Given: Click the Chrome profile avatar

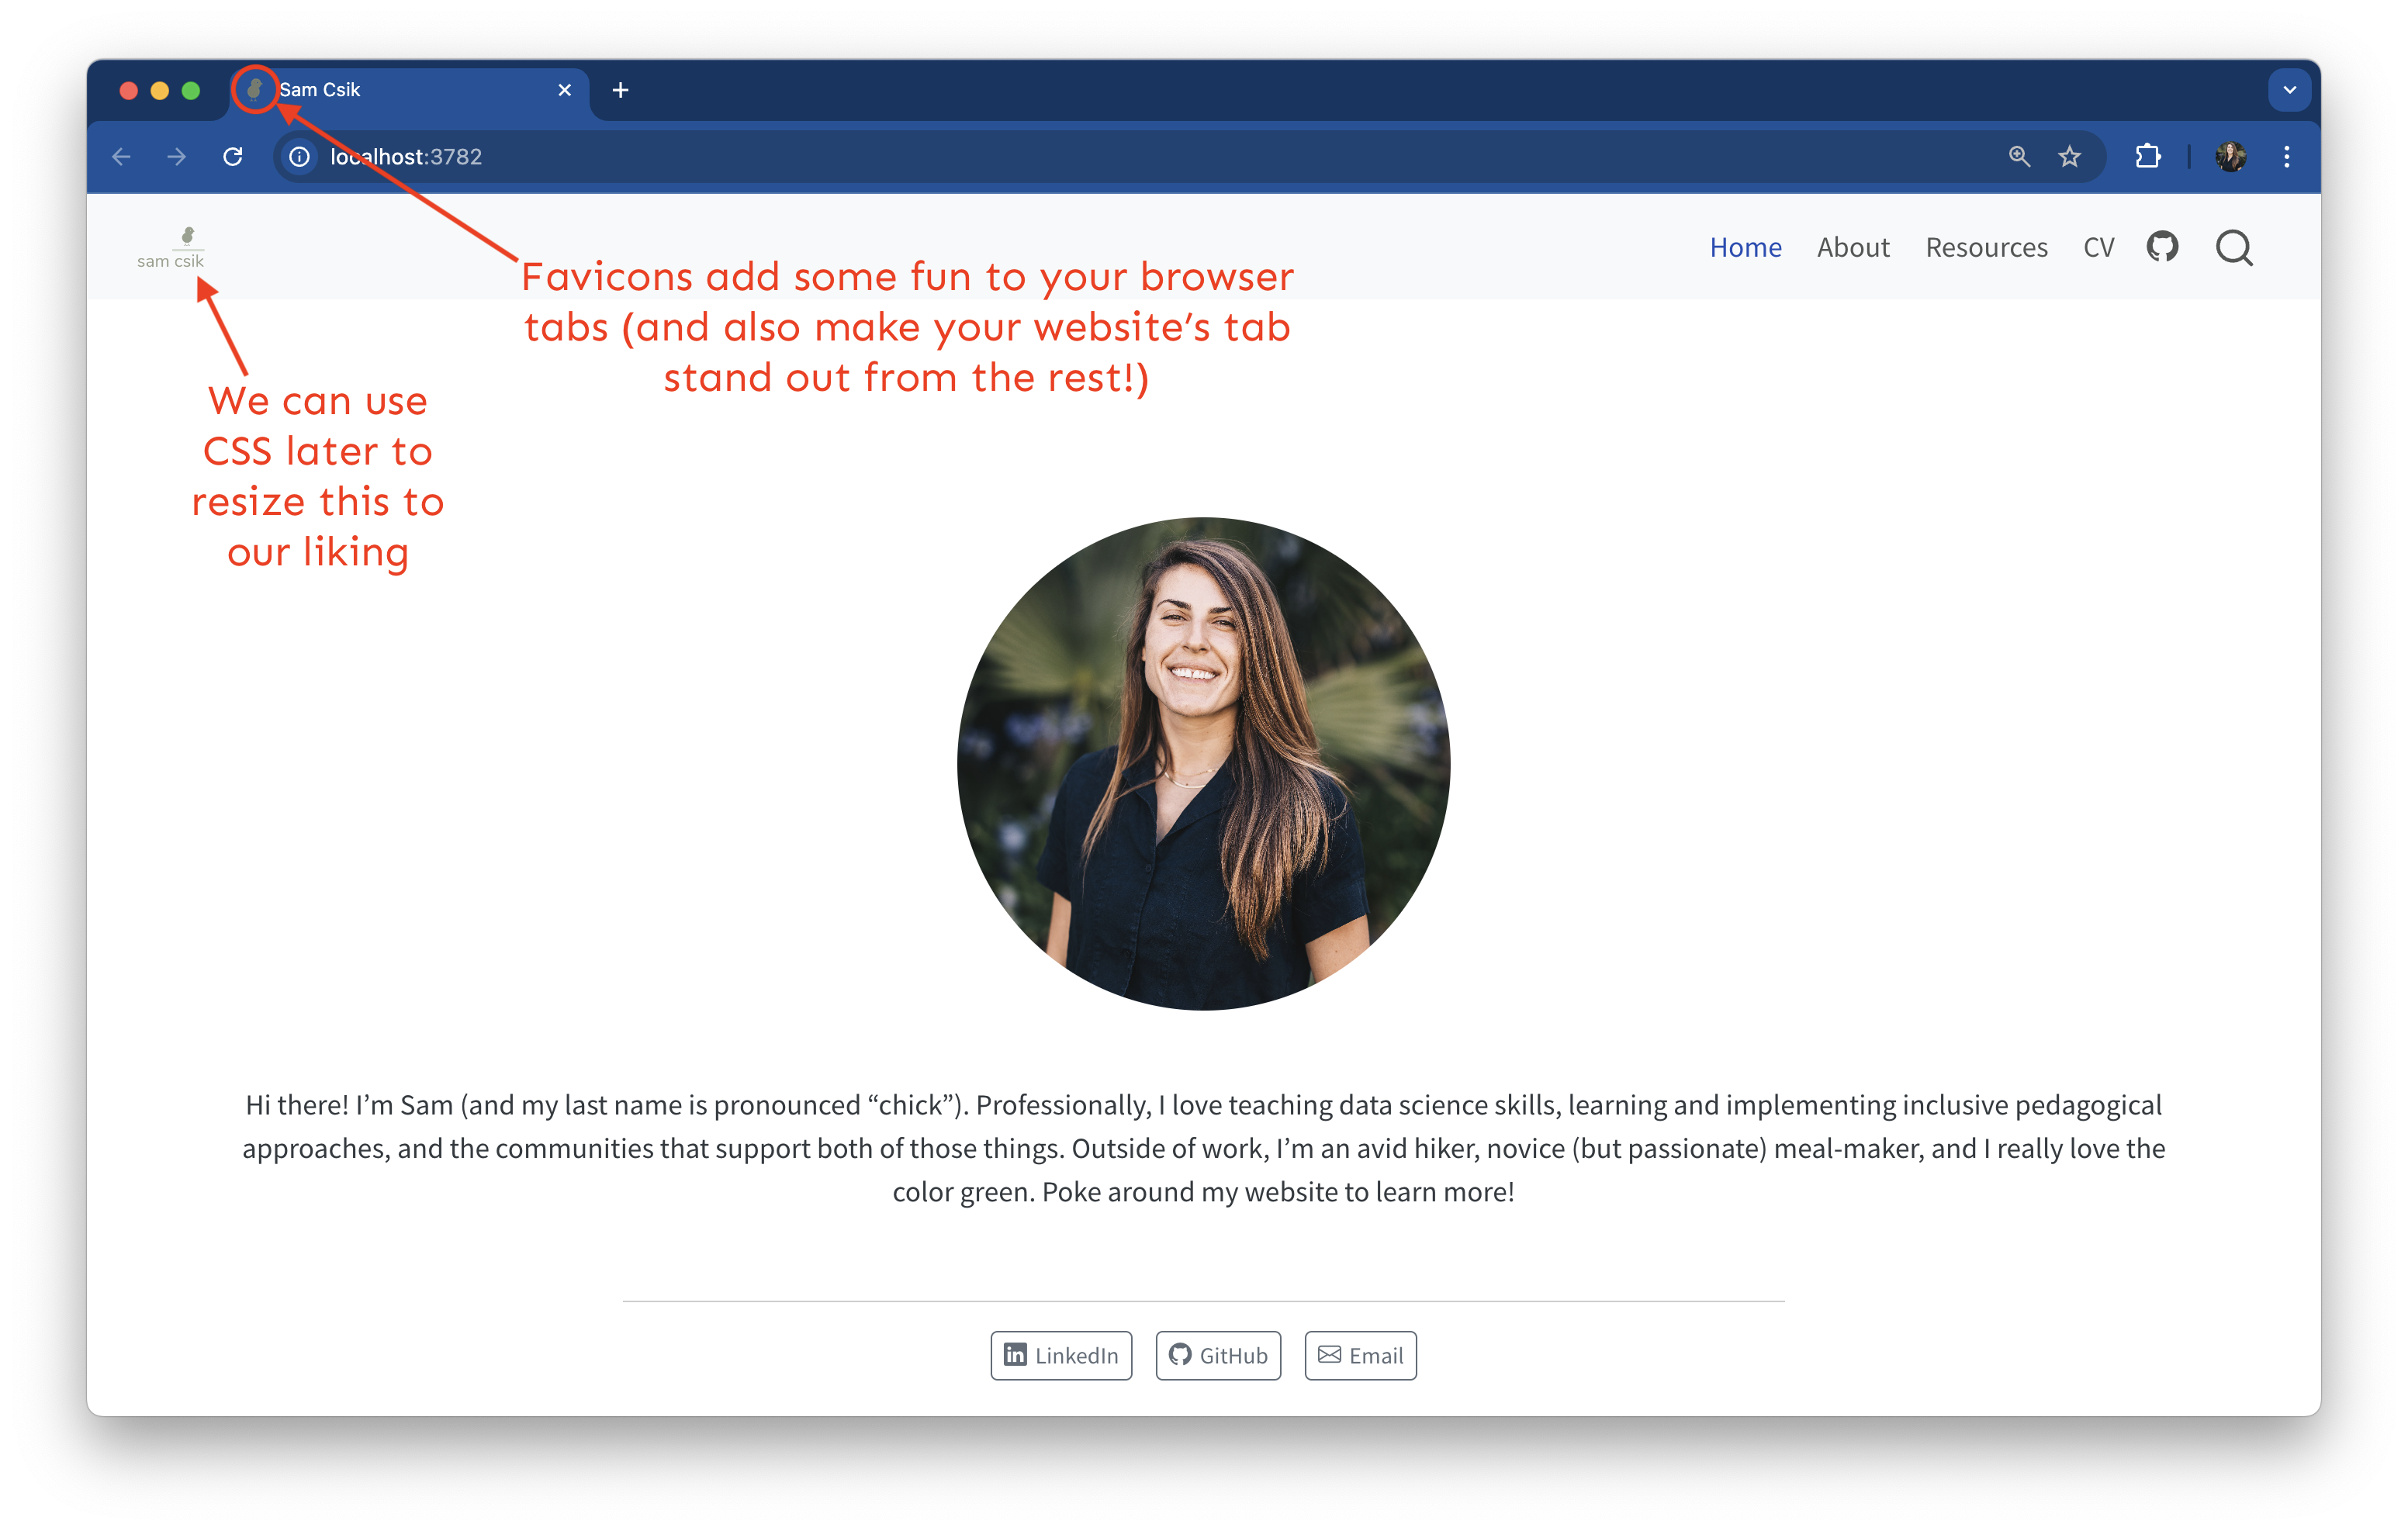Looking at the screenshot, I should pyautogui.click(x=2230, y=157).
